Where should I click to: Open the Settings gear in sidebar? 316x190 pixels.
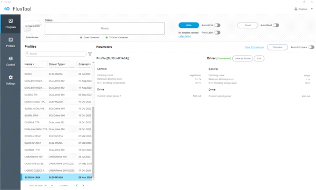[x=11, y=77]
